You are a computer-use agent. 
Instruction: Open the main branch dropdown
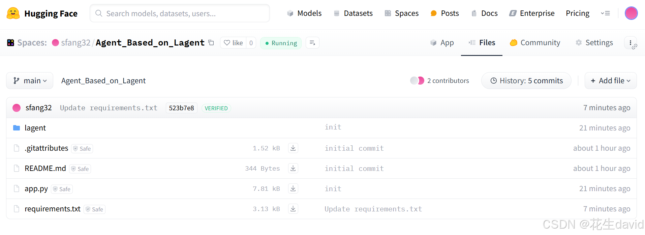[x=30, y=81]
